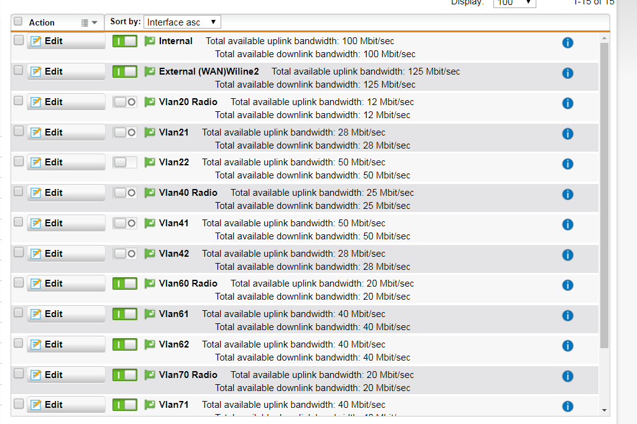Show info for Vlan40 Radio
The image size is (637, 424).
pos(567,195)
